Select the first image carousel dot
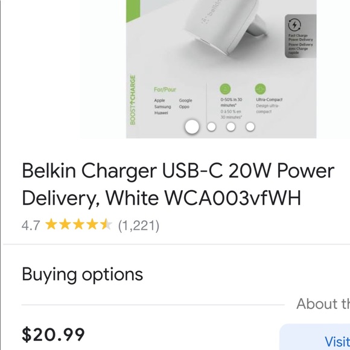350x350 pixels. coord(192,127)
